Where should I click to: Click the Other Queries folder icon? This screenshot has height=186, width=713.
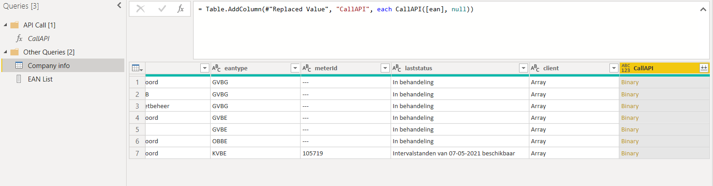(x=14, y=52)
